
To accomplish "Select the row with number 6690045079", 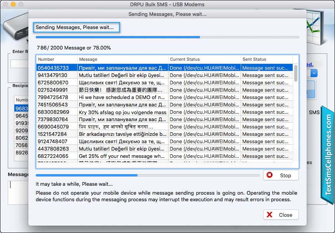I will (164, 127).
